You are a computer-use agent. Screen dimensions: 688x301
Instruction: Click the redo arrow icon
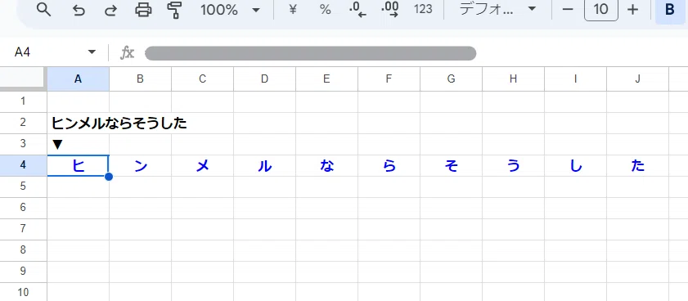pyautogui.click(x=110, y=10)
